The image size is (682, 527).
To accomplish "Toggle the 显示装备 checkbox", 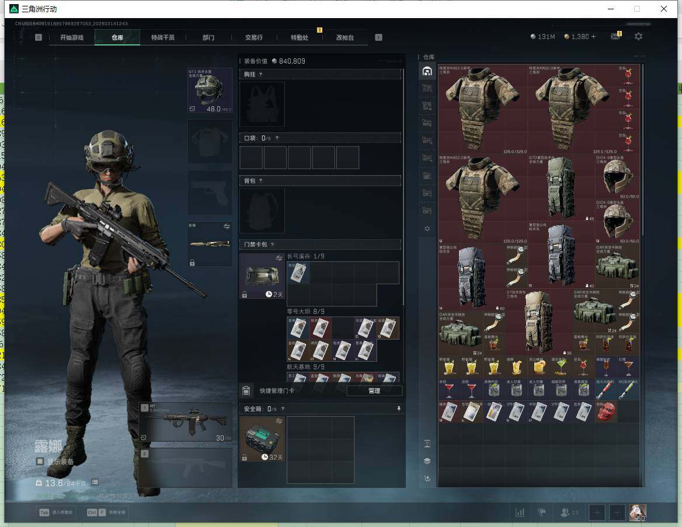I will 40,461.
